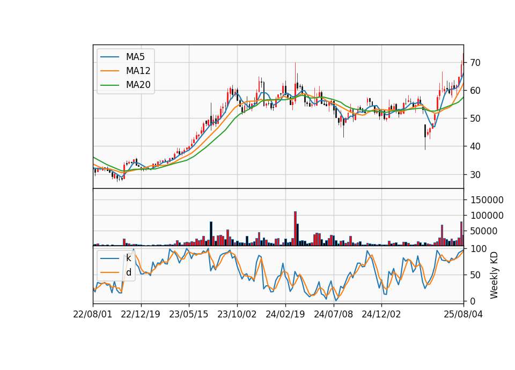This screenshot has width=515, height=370.
Task: Click the price axis value 30
Action: (475, 175)
